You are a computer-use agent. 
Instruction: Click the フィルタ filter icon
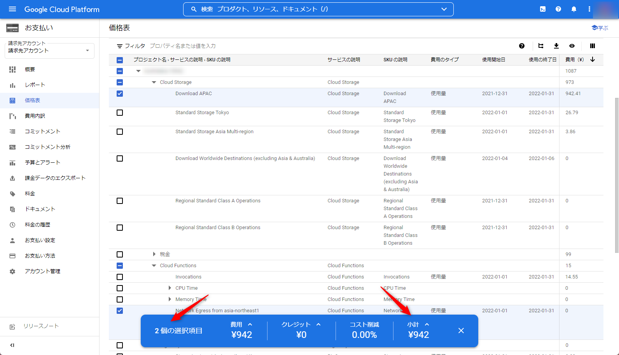click(x=120, y=46)
